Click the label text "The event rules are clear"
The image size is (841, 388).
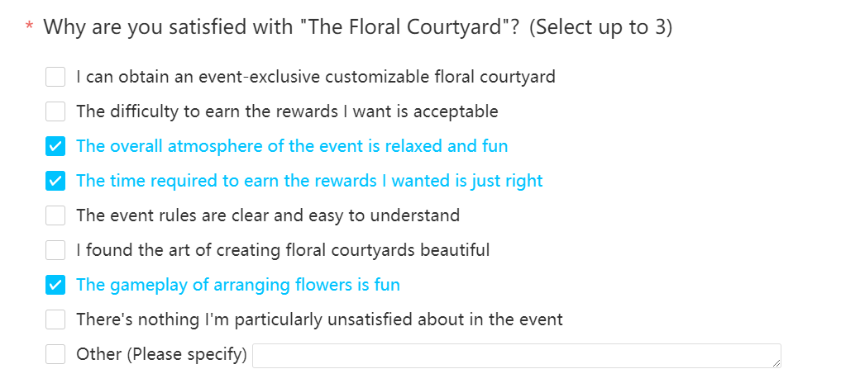pyautogui.click(x=267, y=215)
